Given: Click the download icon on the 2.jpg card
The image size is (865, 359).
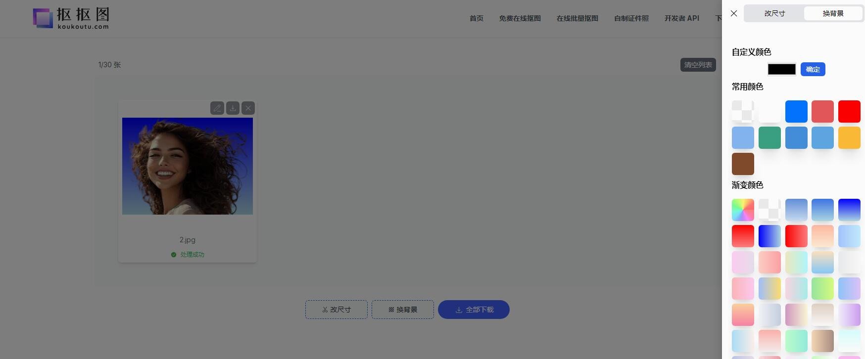Looking at the screenshot, I should (x=233, y=108).
